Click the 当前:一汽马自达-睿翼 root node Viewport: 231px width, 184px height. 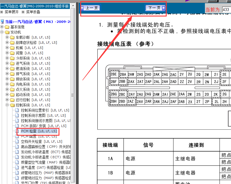point(38,22)
